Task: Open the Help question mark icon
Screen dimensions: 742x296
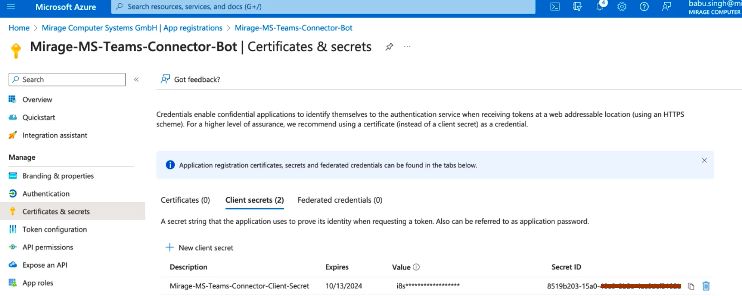Action: point(644,7)
